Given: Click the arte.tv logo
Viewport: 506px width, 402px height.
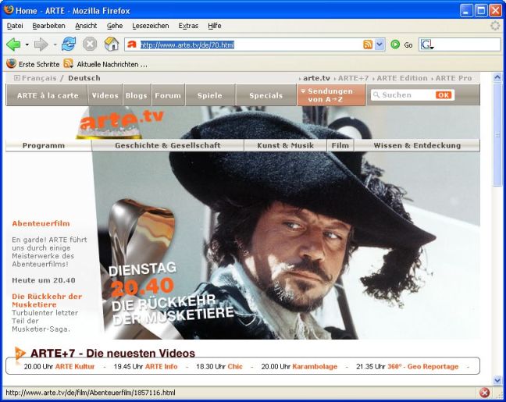Looking at the screenshot, I should (x=121, y=121).
